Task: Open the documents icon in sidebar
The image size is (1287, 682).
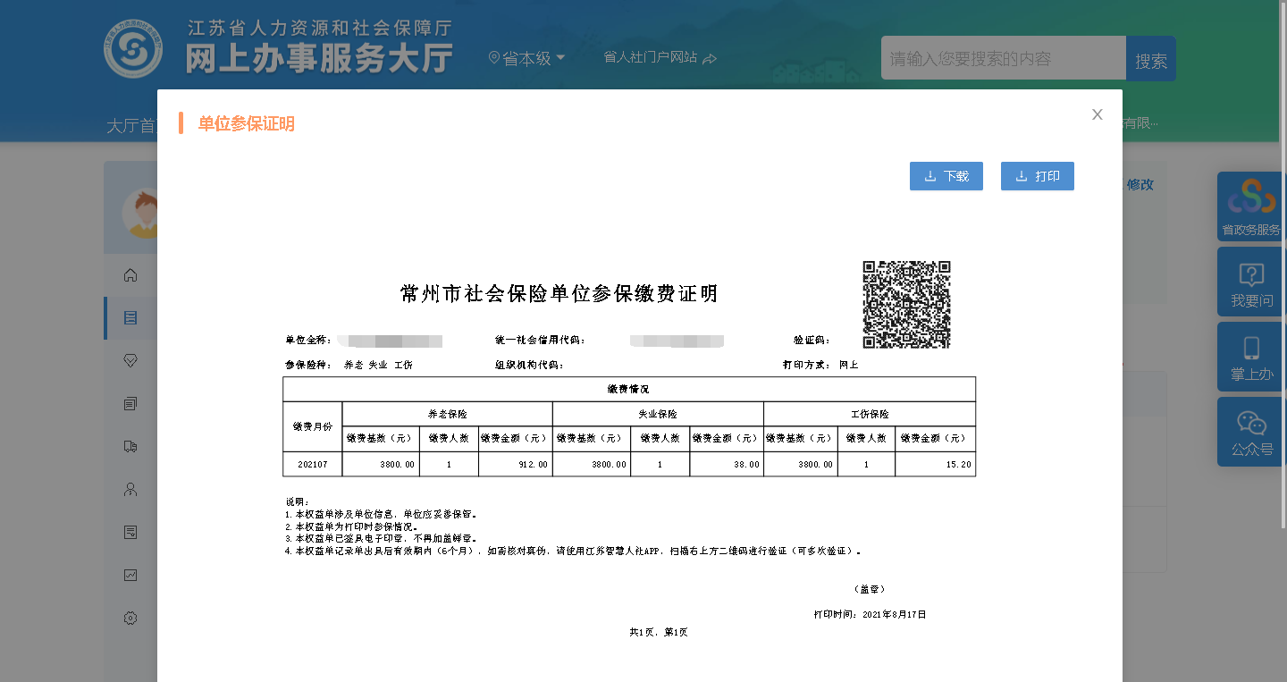Action: [x=130, y=403]
